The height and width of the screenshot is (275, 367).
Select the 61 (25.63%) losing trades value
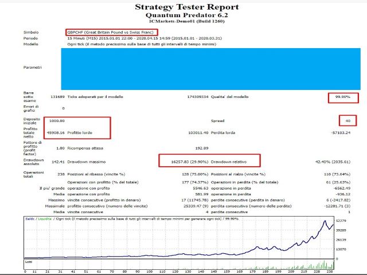[x=338, y=182]
